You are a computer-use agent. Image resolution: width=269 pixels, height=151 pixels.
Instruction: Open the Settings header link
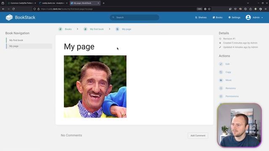(x=235, y=18)
